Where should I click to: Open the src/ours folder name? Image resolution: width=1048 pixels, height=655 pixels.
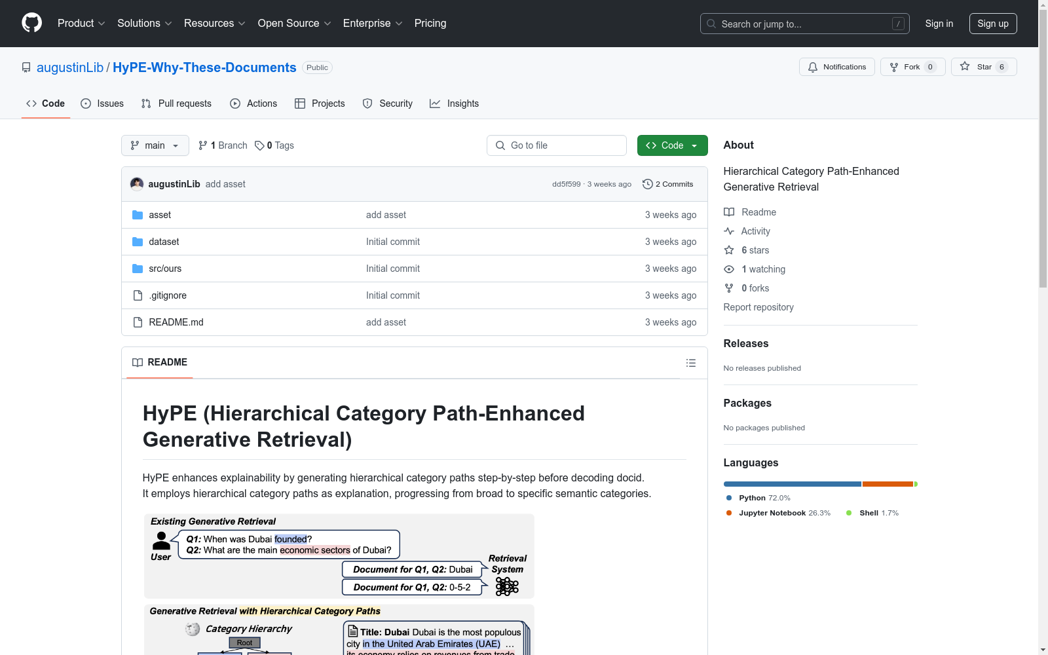click(165, 269)
